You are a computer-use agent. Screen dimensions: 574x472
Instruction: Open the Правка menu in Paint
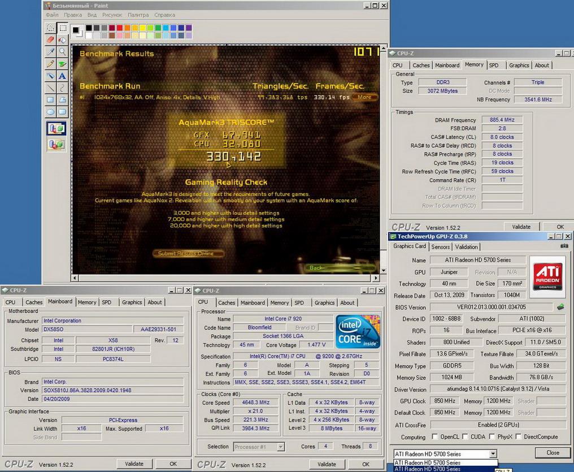pyautogui.click(x=73, y=15)
